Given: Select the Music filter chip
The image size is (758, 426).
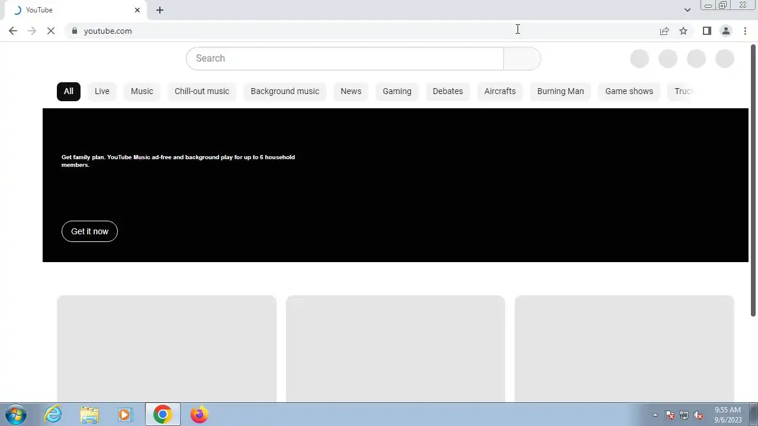Looking at the screenshot, I should click(142, 91).
